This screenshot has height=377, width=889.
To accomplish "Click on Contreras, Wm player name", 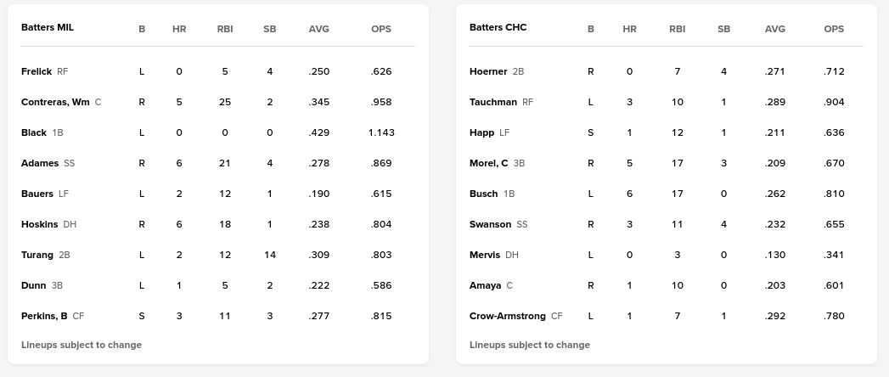I will point(55,102).
